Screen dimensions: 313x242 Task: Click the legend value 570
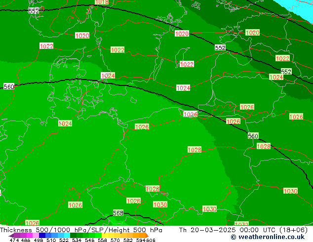tap(115, 240)
